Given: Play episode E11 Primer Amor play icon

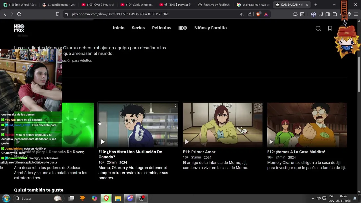Looking at the screenshot, I should (187, 142).
